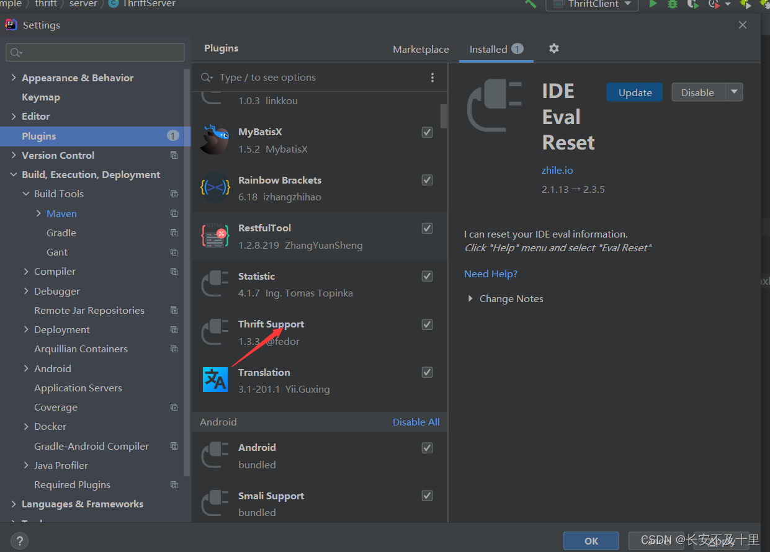Viewport: 770px width, 552px height.
Task: Click the help question mark button
Action: pyautogui.click(x=19, y=541)
